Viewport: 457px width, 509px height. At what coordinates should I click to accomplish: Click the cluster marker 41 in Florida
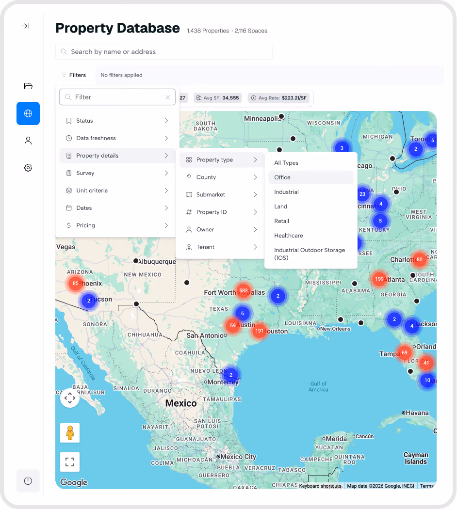click(426, 363)
